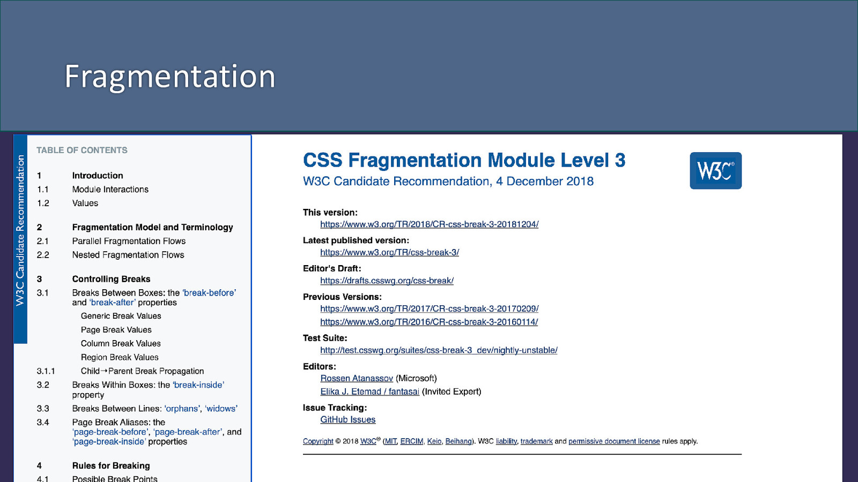Click the W3C Candidate Recommendation date subtitle

448,182
